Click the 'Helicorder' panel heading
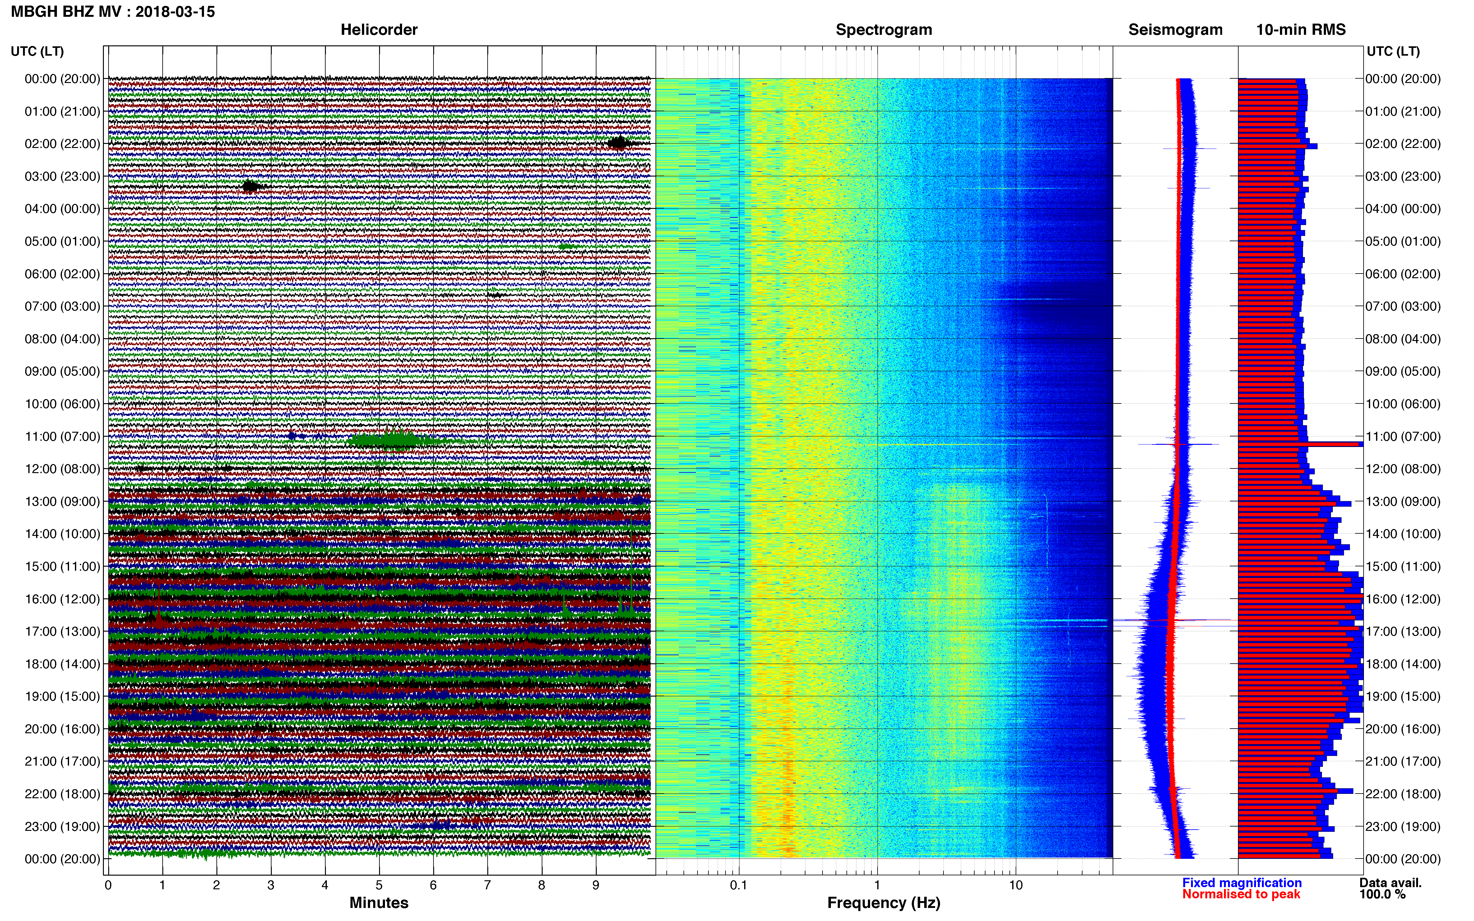 pos(378,30)
